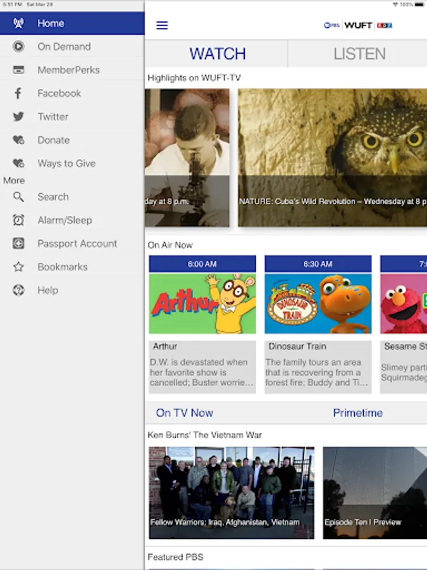This screenshot has width=427, height=570.
Task: Open On Demand from the sidebar
Action: [72, 46]
